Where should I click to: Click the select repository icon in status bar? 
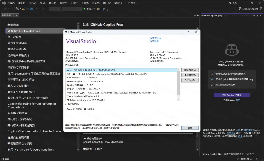tap(238, 159)
